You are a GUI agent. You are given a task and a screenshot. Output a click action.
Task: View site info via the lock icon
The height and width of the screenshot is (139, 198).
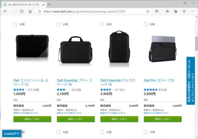[x=40, y=12]
